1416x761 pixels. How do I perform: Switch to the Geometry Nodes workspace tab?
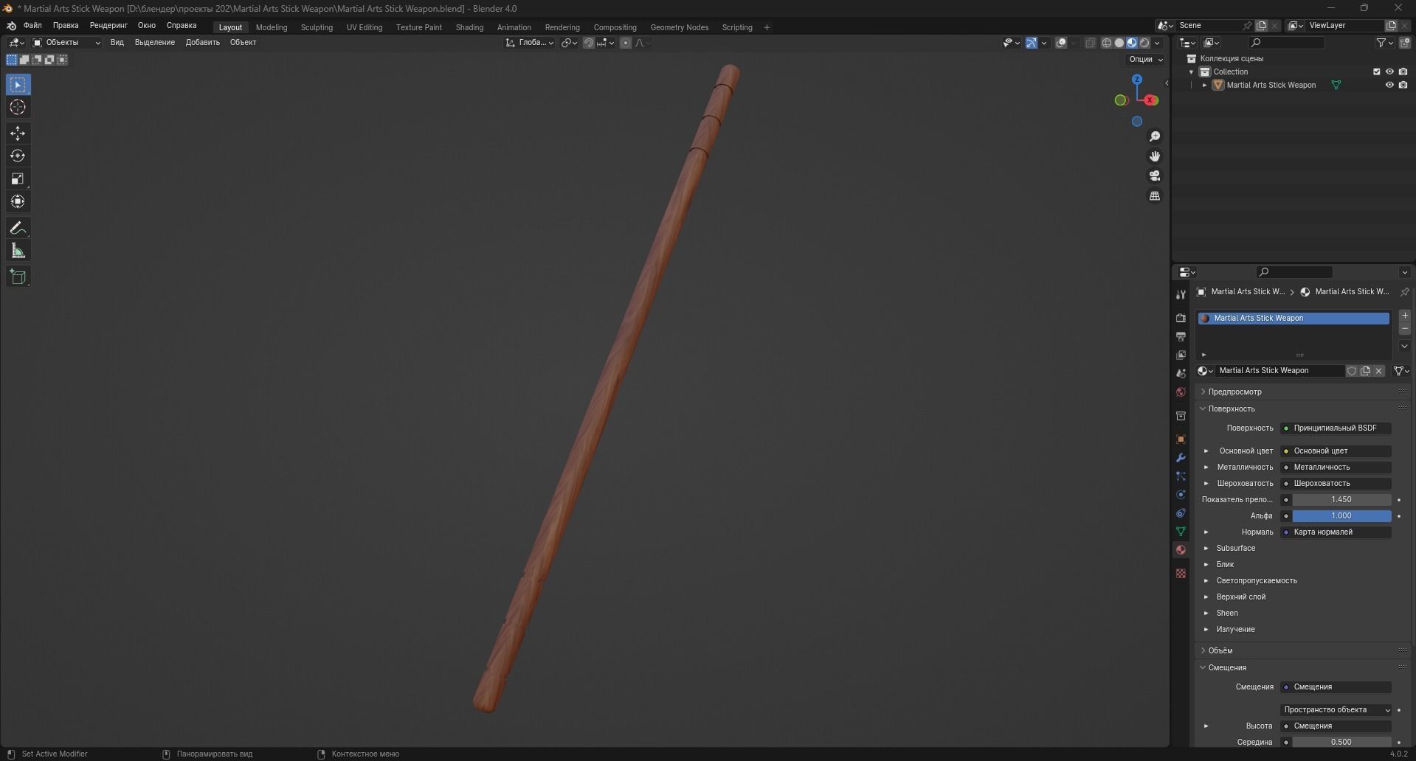679,27
